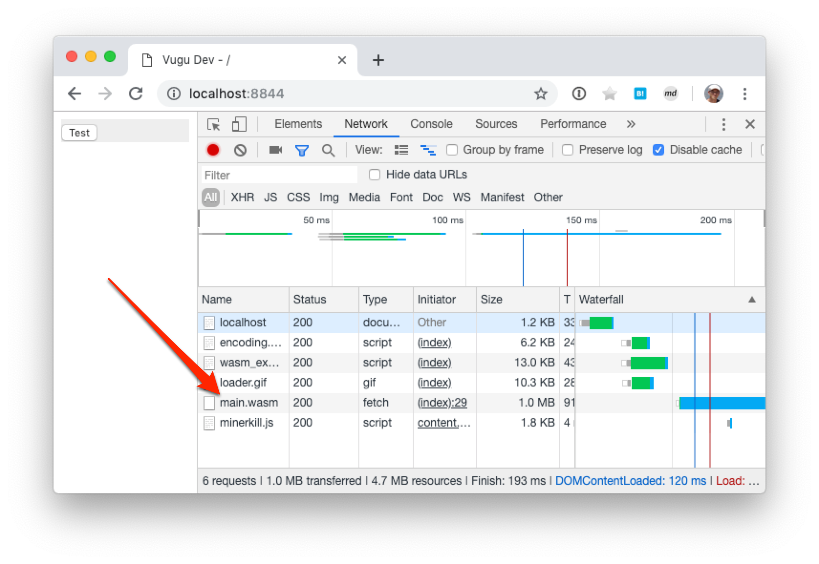Toggle the device toolbar icon
The image size is (819, 564).
point(239,125)
